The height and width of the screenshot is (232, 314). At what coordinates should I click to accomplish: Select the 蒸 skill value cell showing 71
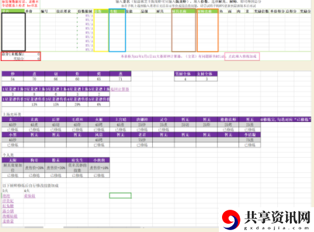121,79
